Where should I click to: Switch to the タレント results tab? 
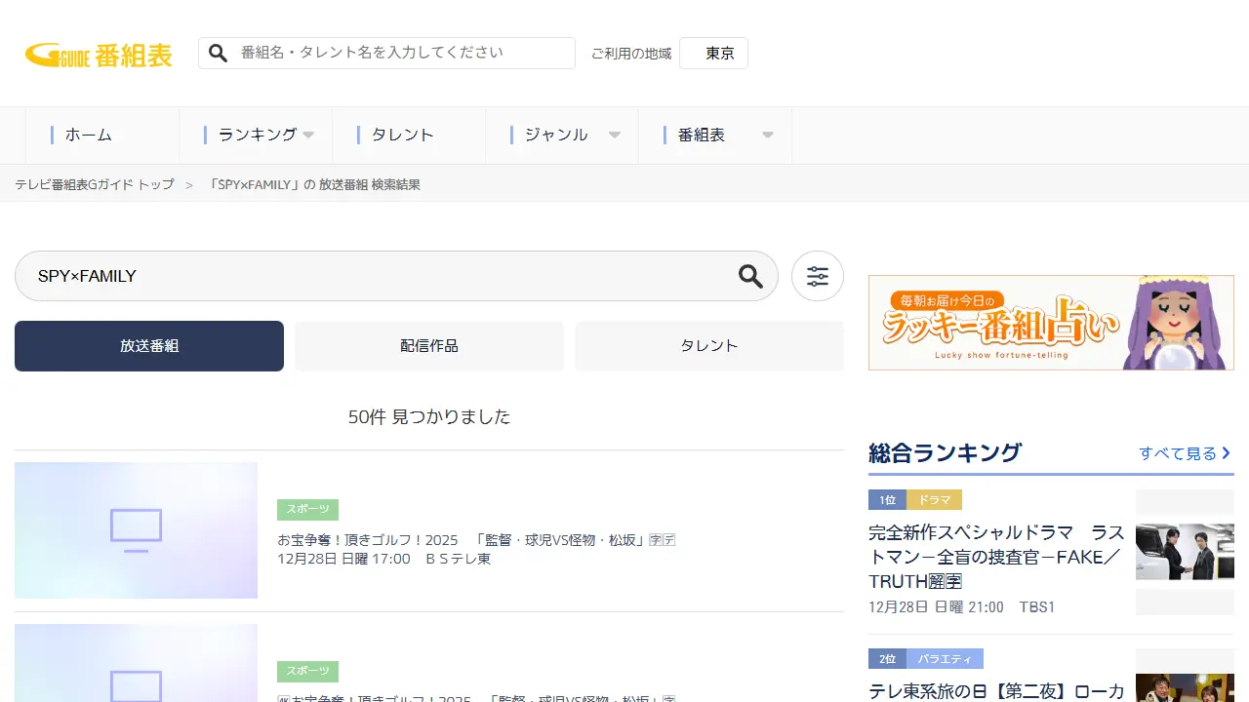[x=708, y=346]
